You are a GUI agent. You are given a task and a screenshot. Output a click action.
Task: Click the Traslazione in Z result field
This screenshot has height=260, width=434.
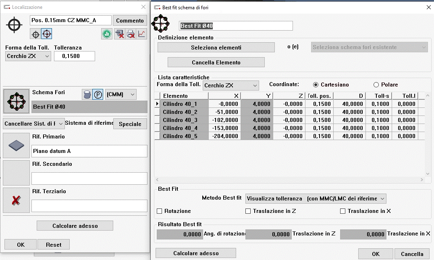click(x=268, y=234)
